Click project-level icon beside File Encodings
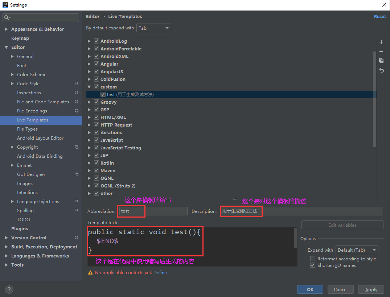Viewport: 390px width, 297px height. (77, 111)
